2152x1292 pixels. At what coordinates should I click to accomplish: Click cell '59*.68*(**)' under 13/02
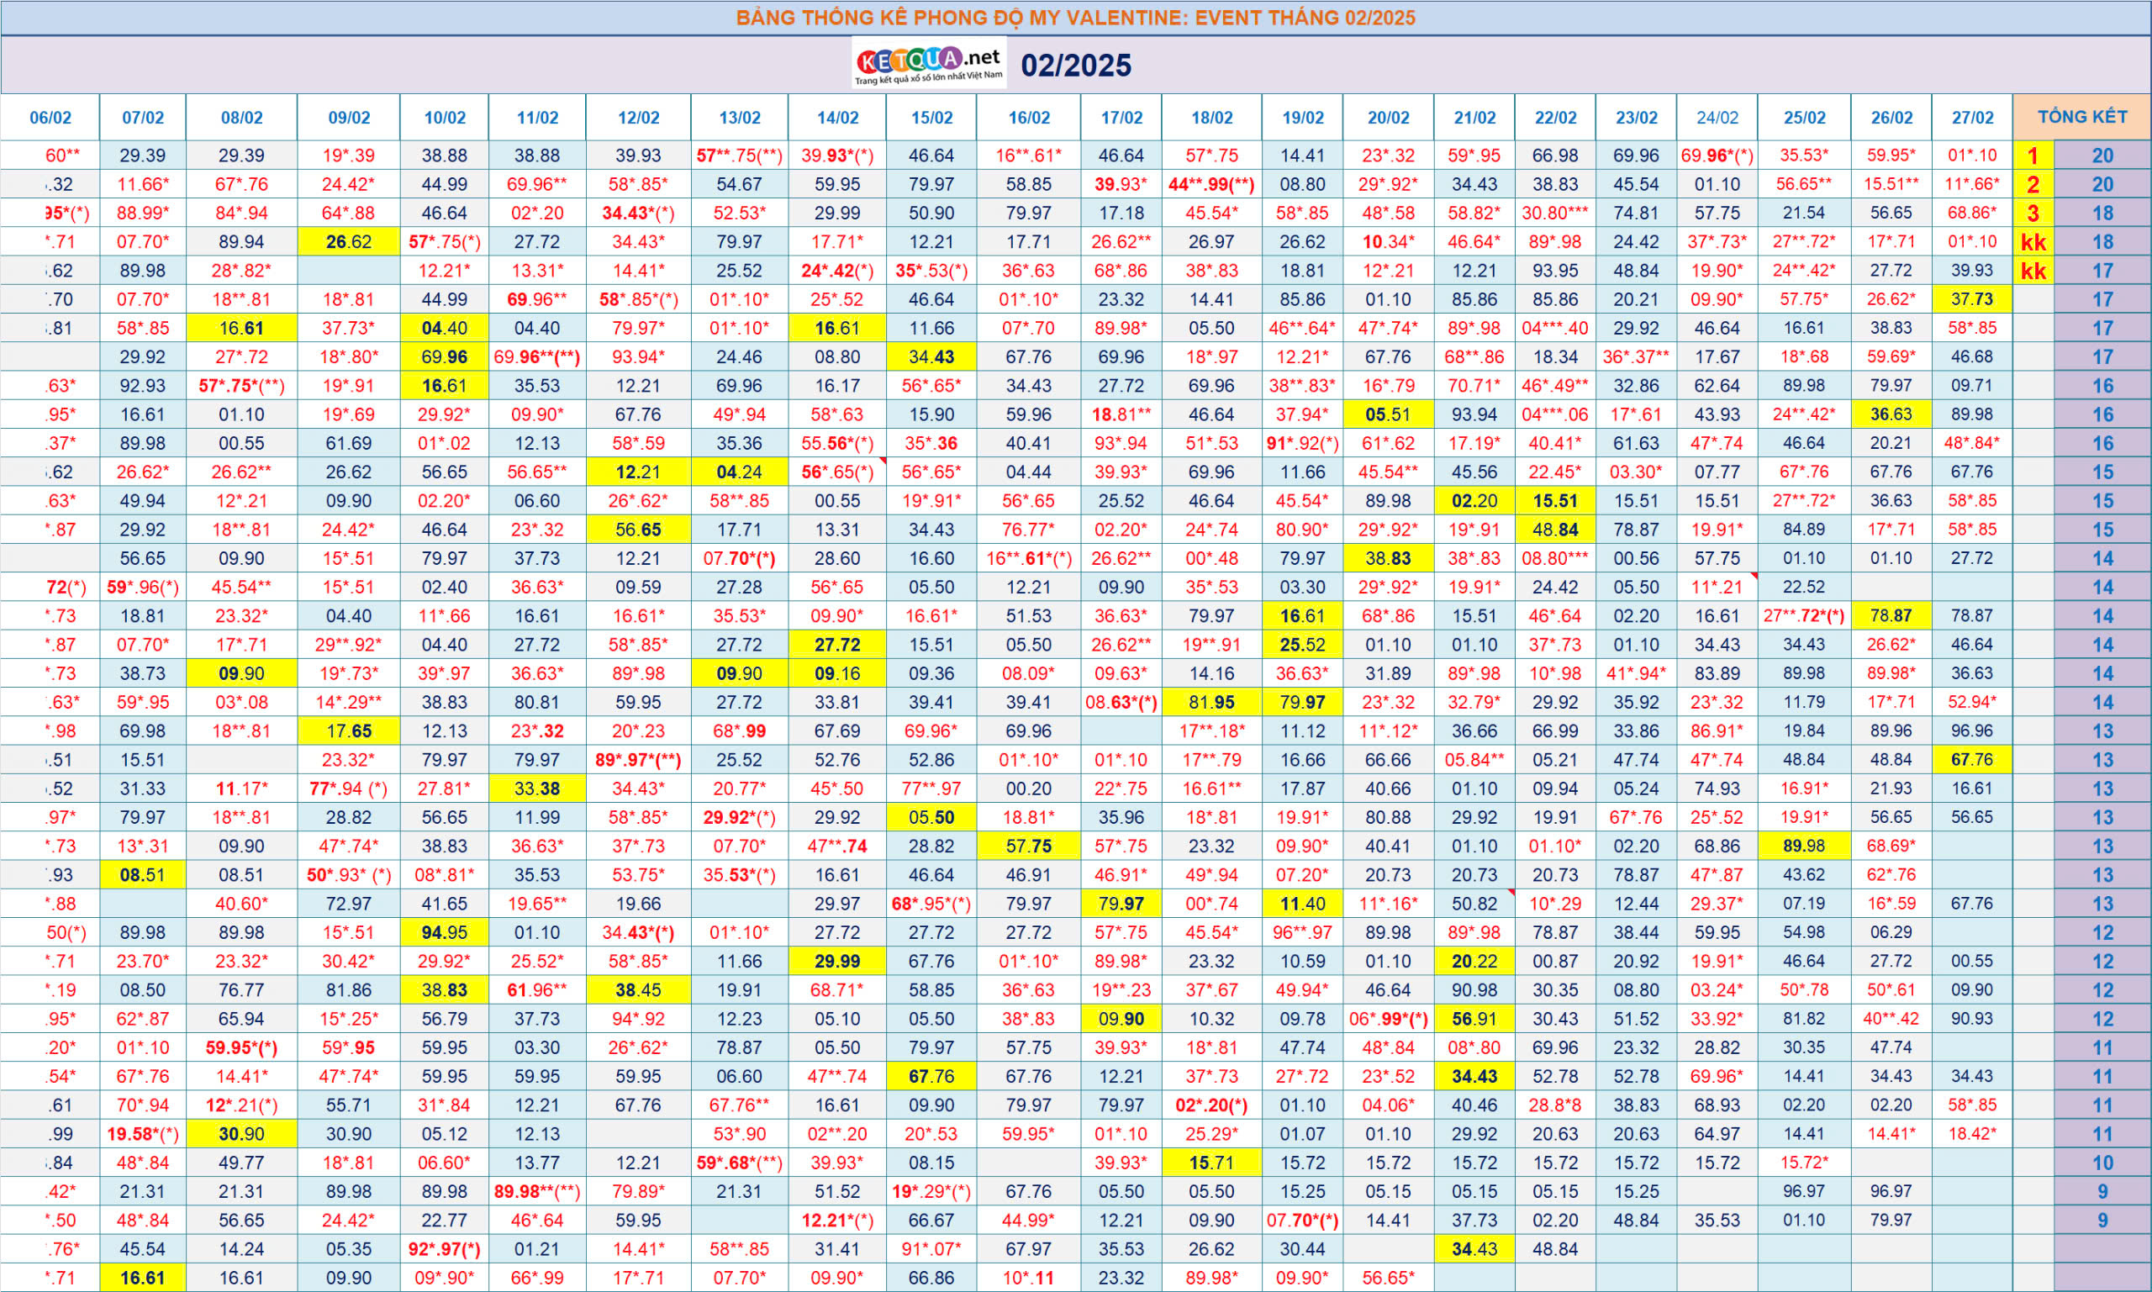pos(740,1163)
